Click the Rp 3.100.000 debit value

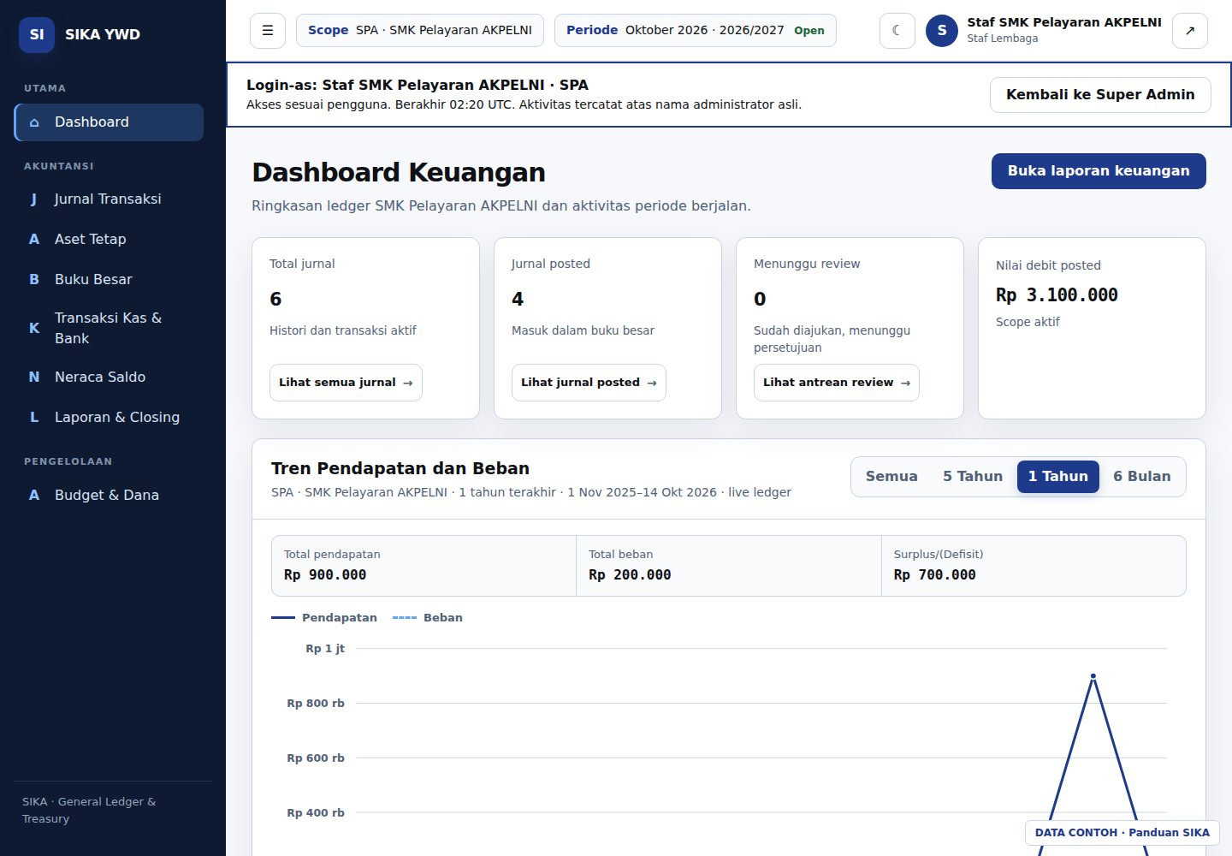(x=1057, y=295)
